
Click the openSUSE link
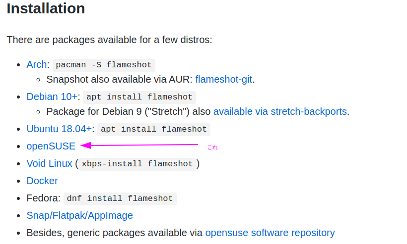(51, 146)
